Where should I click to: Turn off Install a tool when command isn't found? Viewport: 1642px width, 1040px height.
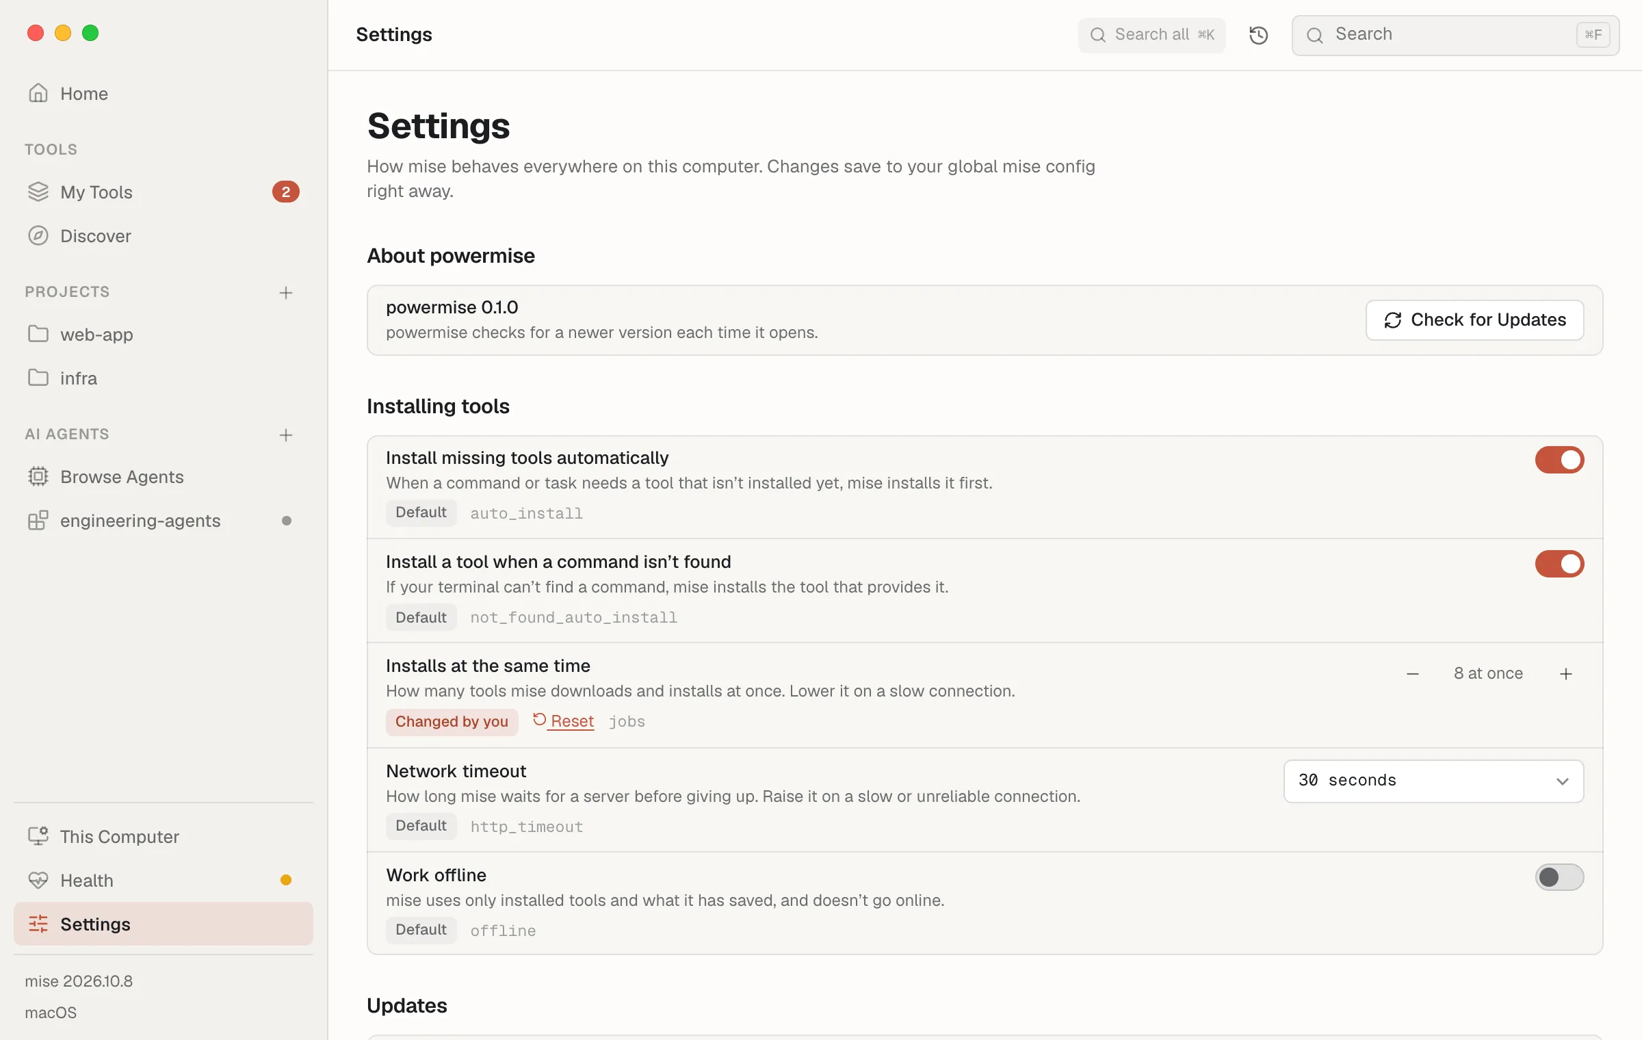pyautogui.click(x=1559, y=564)
